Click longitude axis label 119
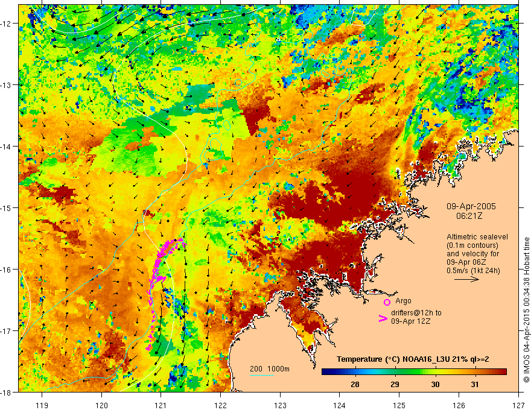Viewport: 531px width, 410px height. [42, 405]
